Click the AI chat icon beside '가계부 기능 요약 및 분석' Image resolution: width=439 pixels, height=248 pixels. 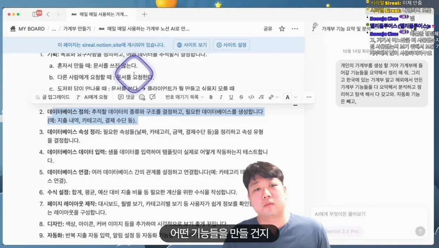(x=315, y=28)
